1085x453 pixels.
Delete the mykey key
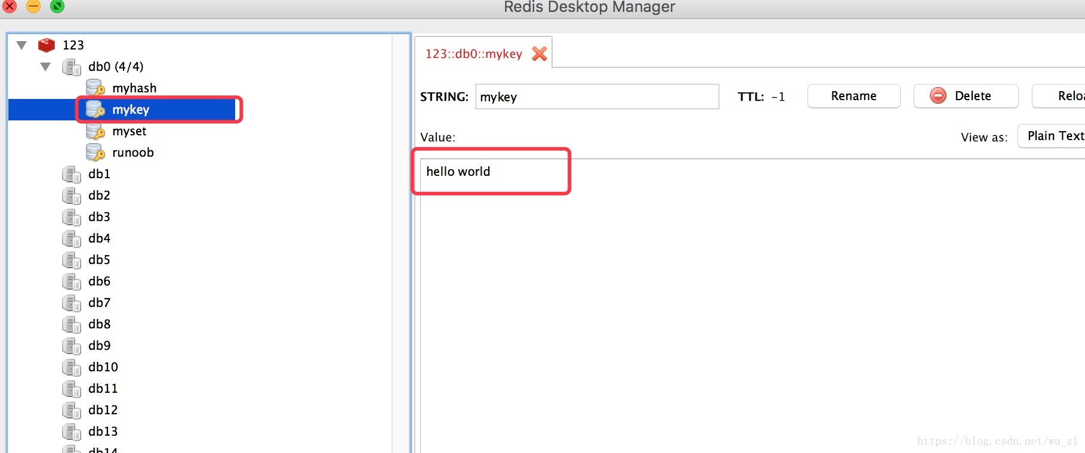click(x=966, y=96)
